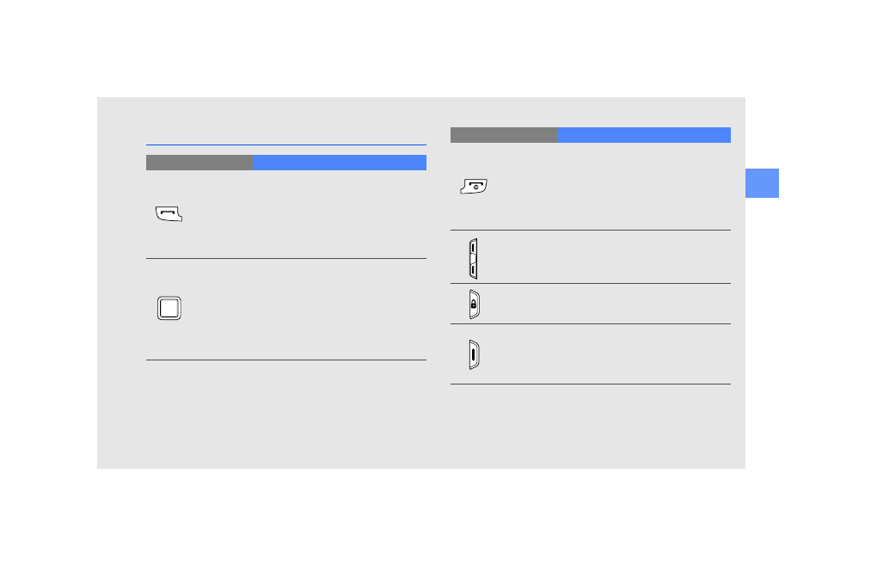Screen dimensions: 877x566
Task: Click the blank description beside the lock key
Action: [x=610, y=304]
